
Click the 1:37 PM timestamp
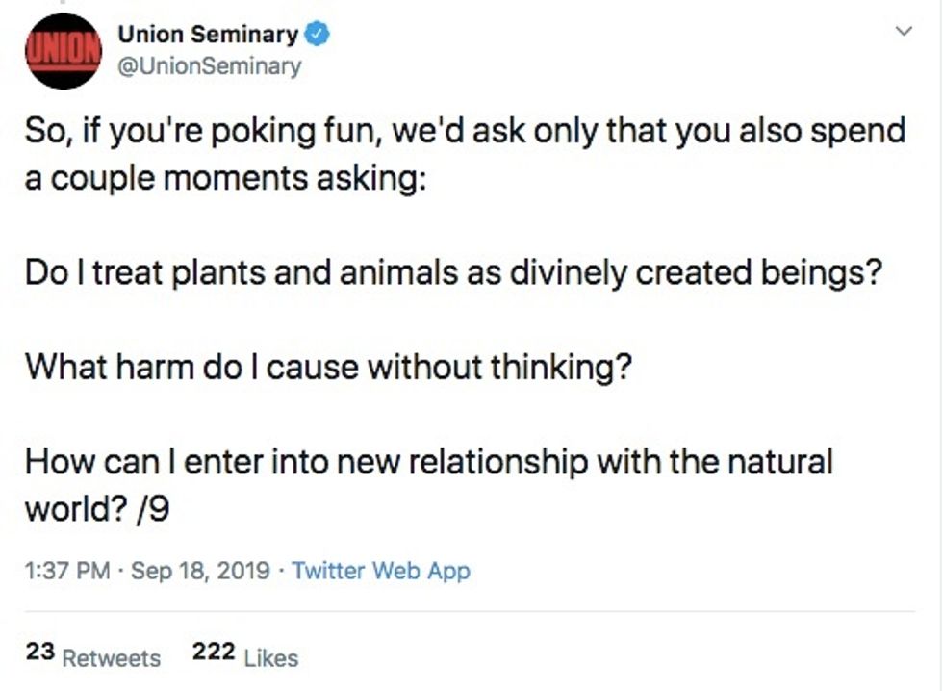[x=65, y=571]
